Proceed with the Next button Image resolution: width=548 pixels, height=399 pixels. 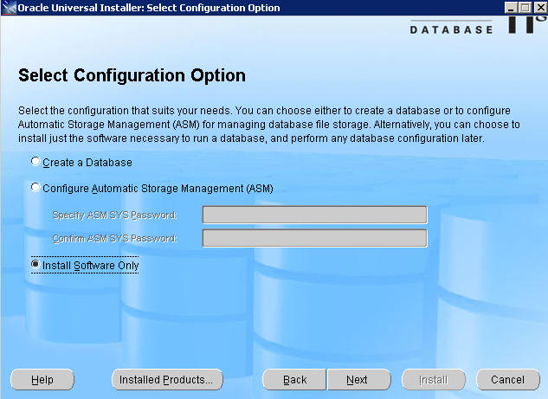pyautogui.click(x=358, y=379)
